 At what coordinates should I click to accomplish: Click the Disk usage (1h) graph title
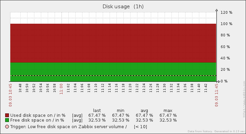click(x=123, y=7)
